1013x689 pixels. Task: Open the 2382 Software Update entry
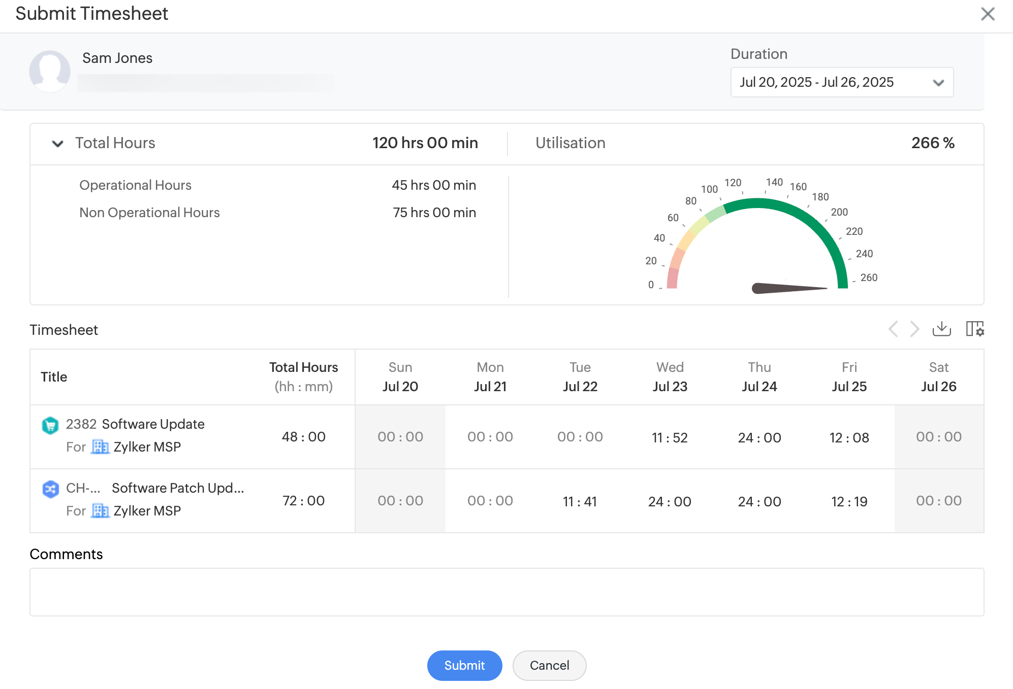click(x=153, y=424)
